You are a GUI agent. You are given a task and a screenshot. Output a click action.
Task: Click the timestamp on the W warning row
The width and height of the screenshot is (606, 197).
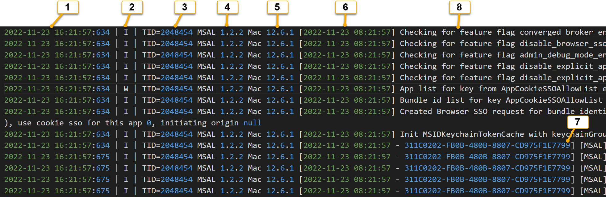(x=57, y=89)
